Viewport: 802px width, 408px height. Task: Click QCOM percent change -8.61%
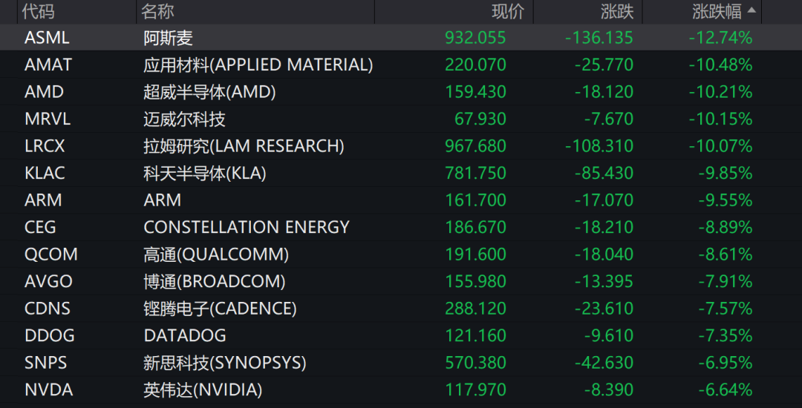(726, 254)
